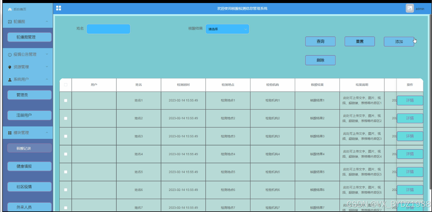This screenshot has width=432, height=212.
Task: Open 详情 for 姓名5 row
Action: coord(410,172)
